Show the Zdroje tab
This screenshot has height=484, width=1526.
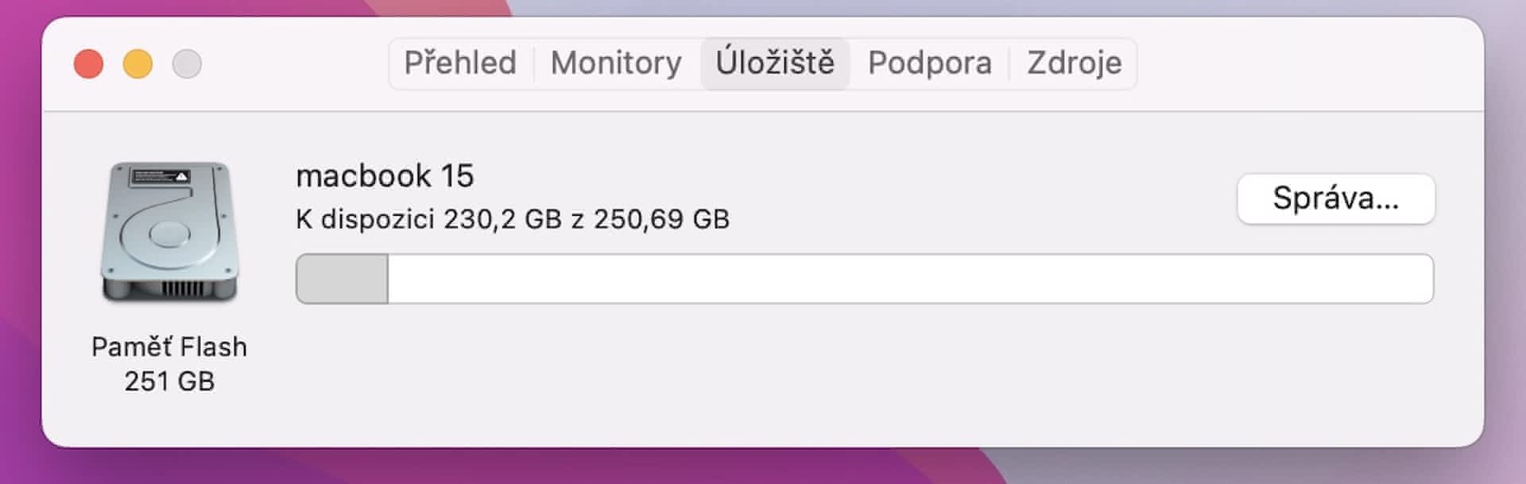click(x=1074, y=63)
